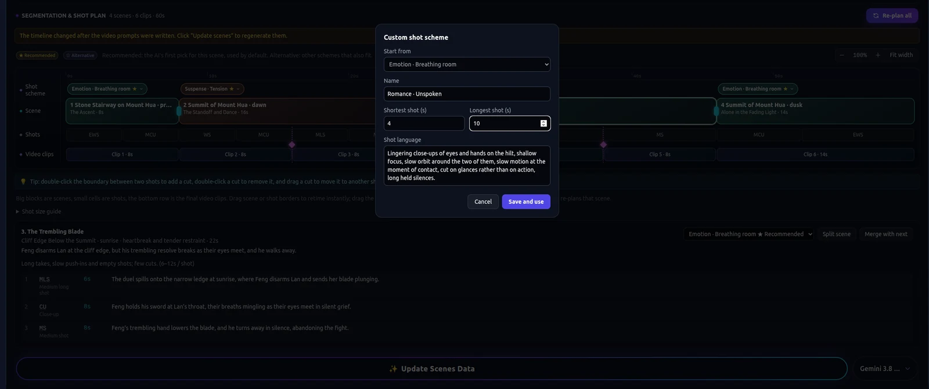Click the Merge with next button
The height and width of the screenshot is (389, 929).
click(886, 234)
